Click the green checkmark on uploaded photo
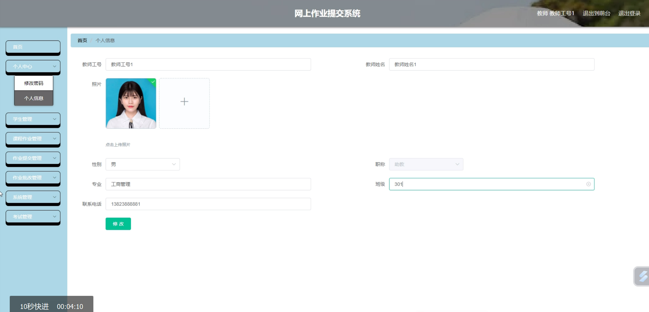Image resolution: width=649 pixels, height=312 pixels. pyautogui.click(x=153, y=82)
